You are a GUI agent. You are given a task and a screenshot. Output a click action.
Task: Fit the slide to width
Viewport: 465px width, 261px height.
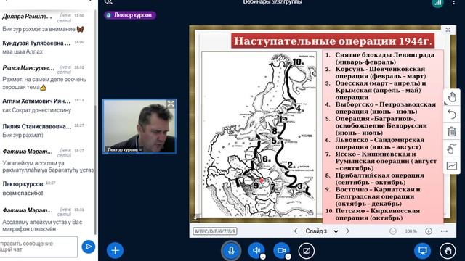pyautogui.click(x=444, y=231)
